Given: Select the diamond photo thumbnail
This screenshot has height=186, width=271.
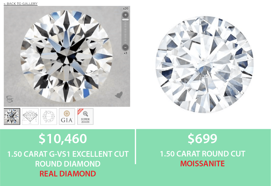Looking at the screenshot, I should 12,116.
